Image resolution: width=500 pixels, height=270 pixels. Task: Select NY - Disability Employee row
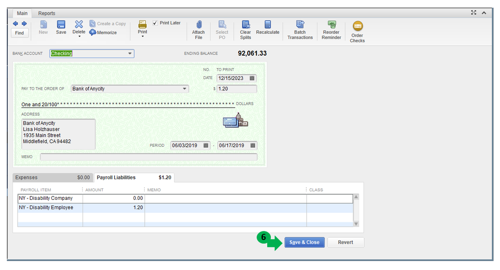coord(185,207)
